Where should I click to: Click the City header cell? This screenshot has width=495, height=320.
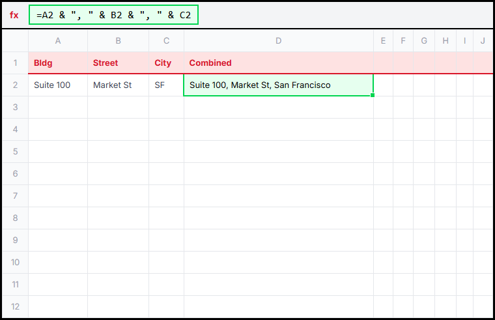pos(166,63)
